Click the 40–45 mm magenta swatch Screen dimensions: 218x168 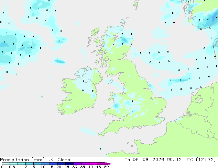93,164
